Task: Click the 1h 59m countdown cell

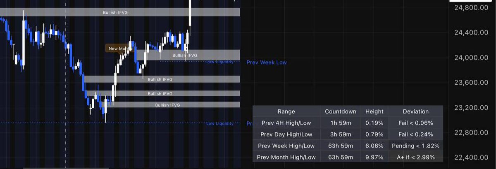Action: [x=341, y=123]
